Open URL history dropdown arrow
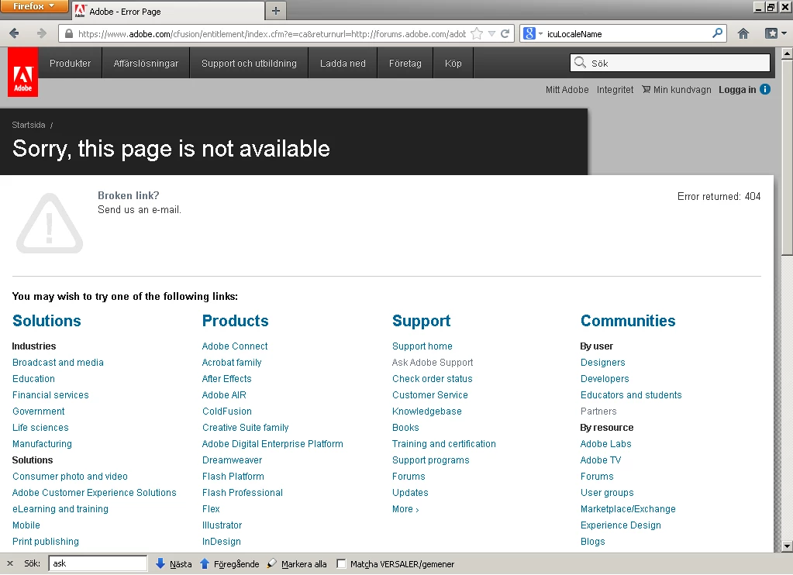Image resolution: width=793 pixels, height=575 pixels. pyautogui.click(x=491, y=34)
